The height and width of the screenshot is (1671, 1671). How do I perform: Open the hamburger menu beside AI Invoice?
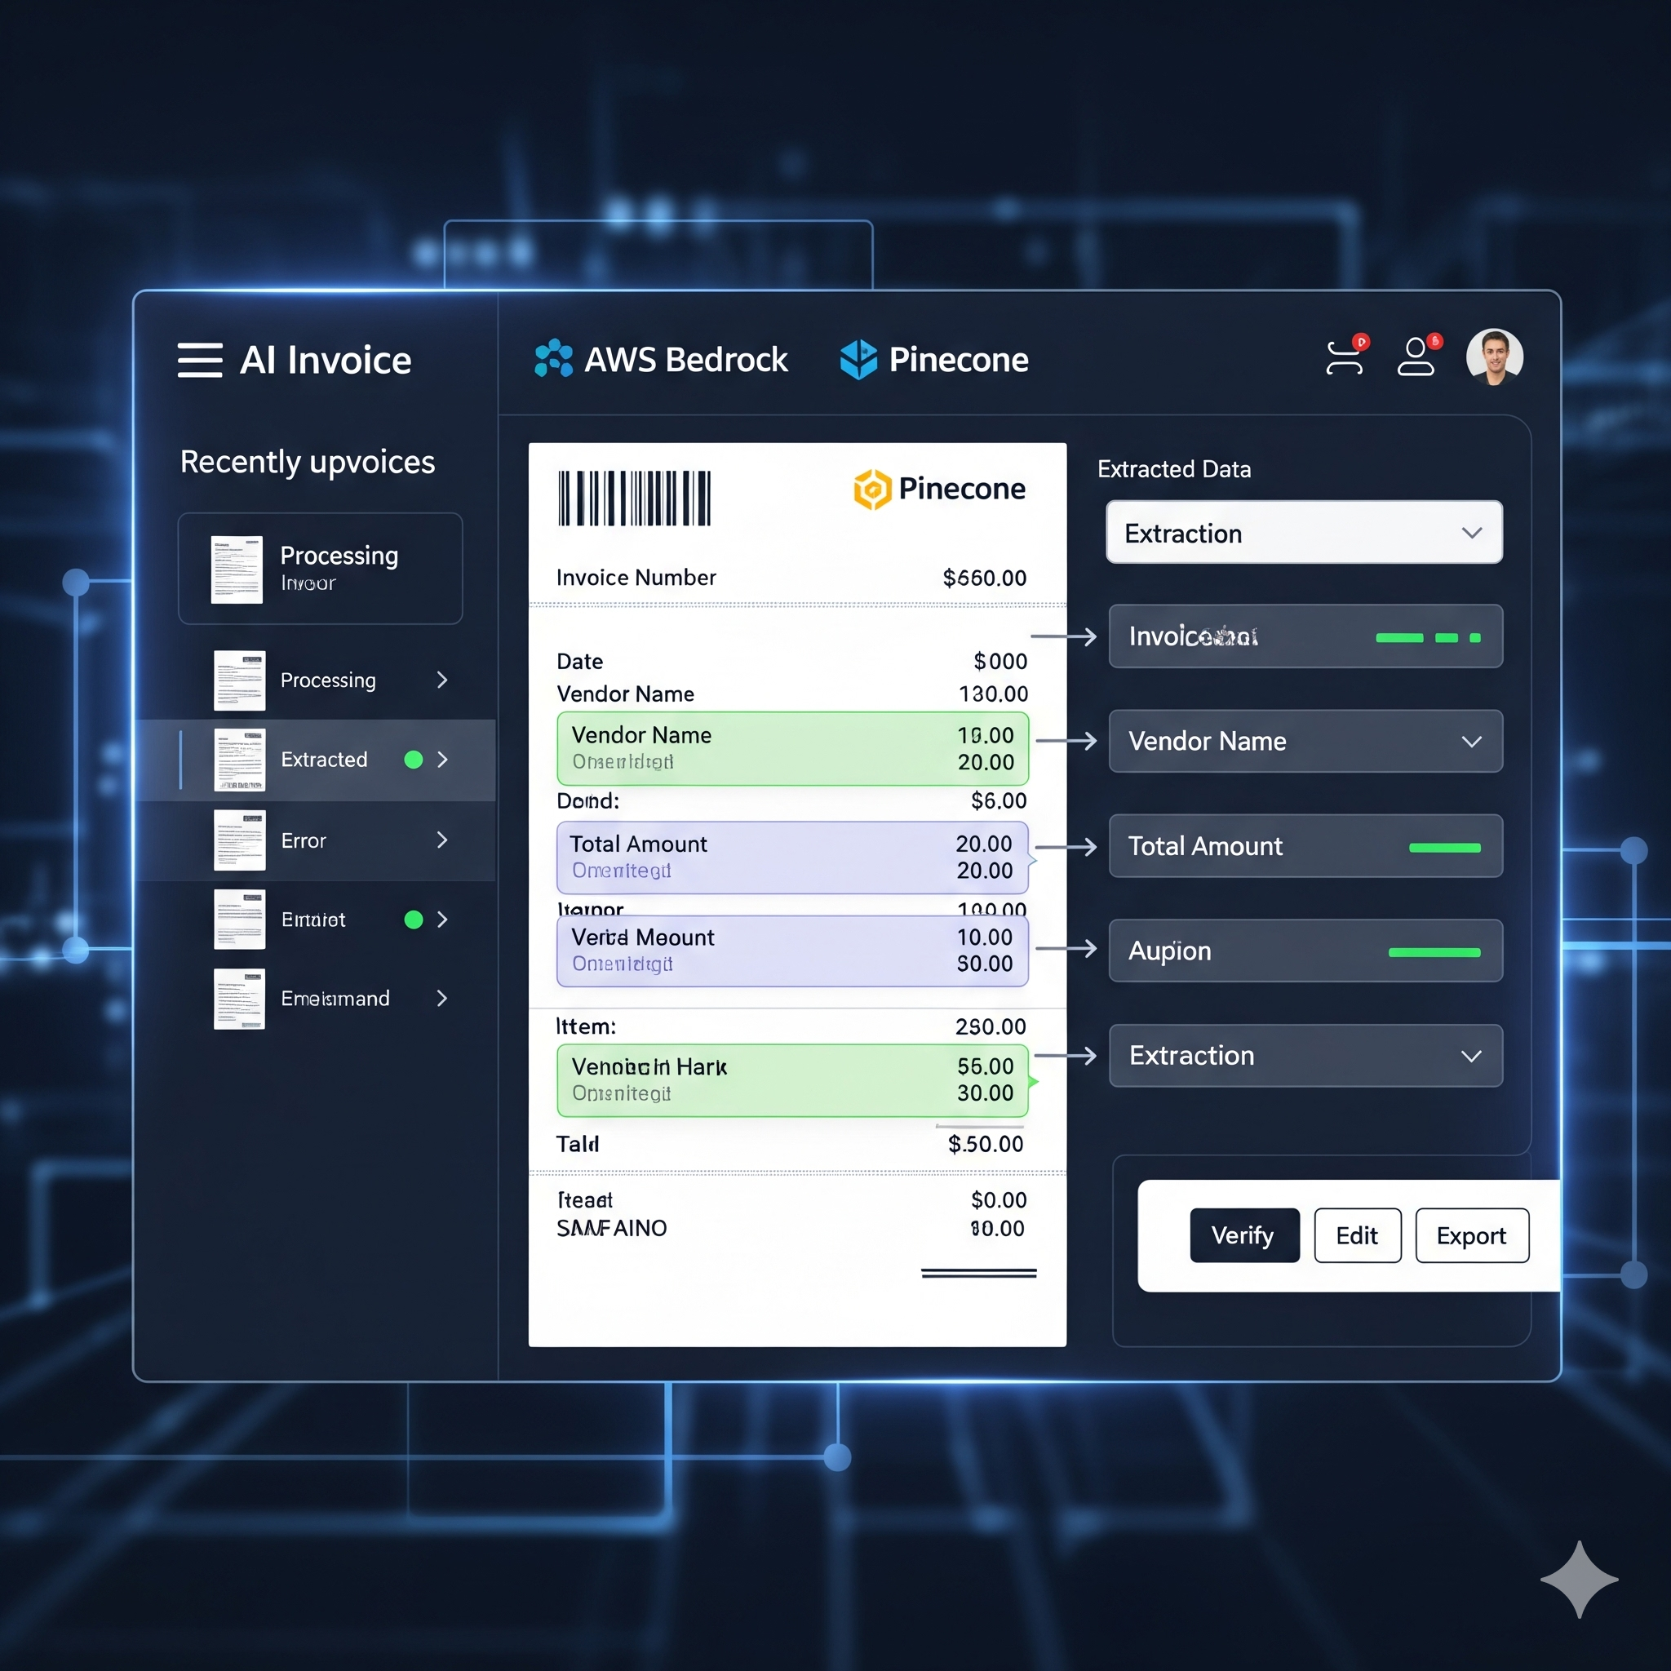200,361
